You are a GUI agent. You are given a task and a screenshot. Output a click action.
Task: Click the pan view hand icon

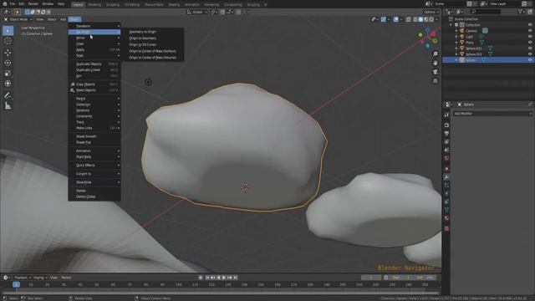(435, 63)
